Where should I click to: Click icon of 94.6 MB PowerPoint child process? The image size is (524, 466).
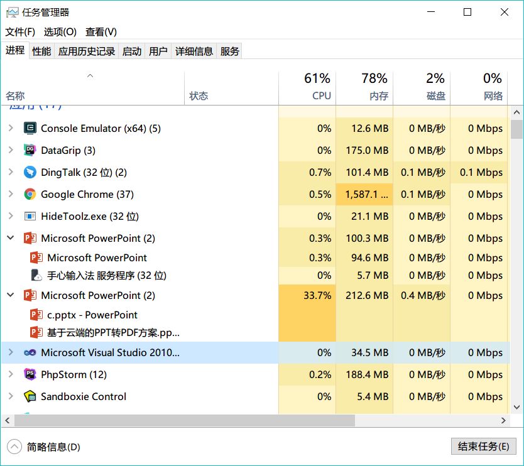click(36, 257)
